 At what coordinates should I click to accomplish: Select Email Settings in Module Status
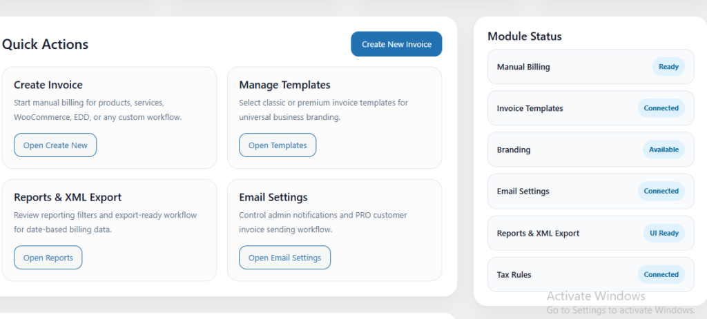click(x=591, y=192)
